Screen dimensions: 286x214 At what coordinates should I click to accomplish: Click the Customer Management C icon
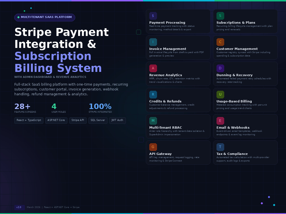click(x=220, y=42)
